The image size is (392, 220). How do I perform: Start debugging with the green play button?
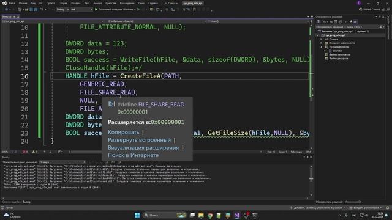(96, 10)
